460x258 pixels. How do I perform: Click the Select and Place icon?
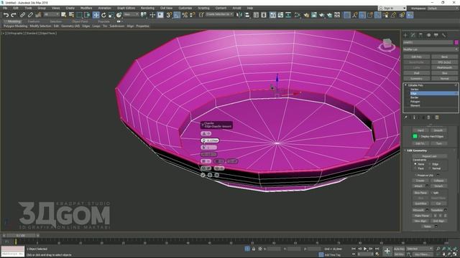click(119, 15)
